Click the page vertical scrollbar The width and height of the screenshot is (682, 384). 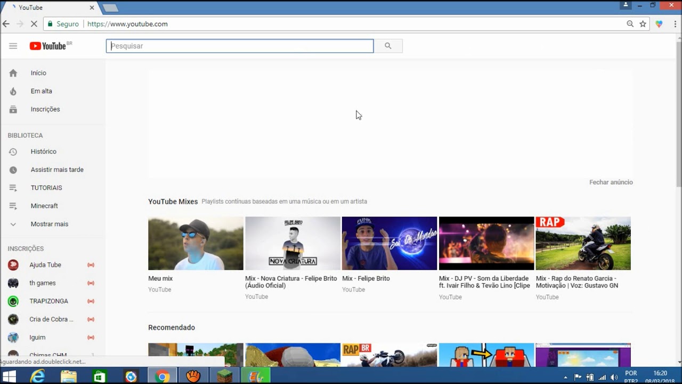679,114
